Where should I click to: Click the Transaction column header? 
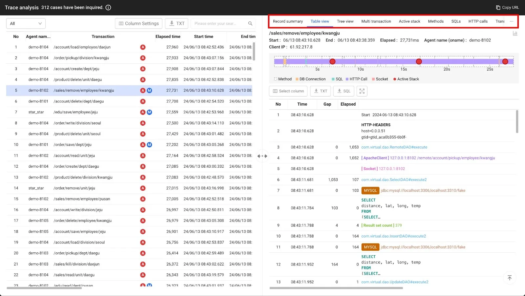point(103,37)
